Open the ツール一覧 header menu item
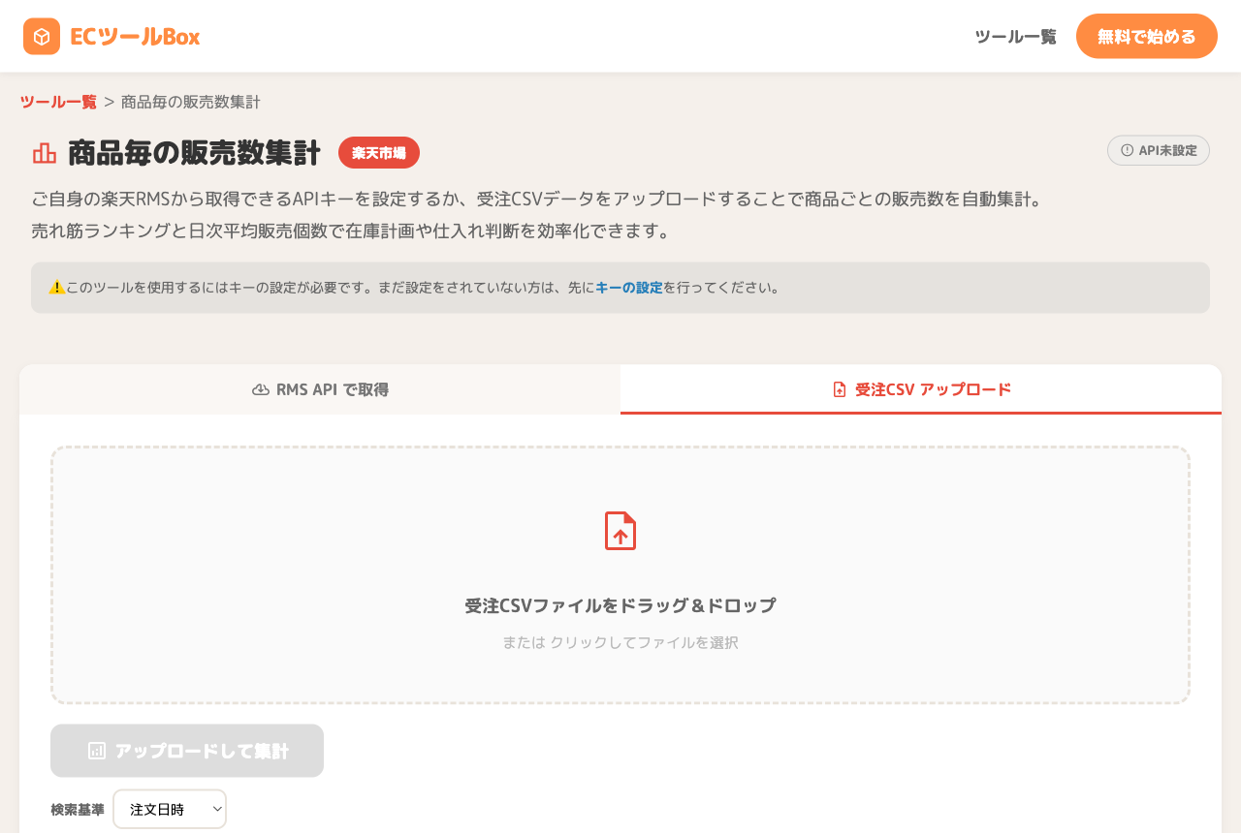The height and width of the screenshot is (833, 1241). point(1015,37)
